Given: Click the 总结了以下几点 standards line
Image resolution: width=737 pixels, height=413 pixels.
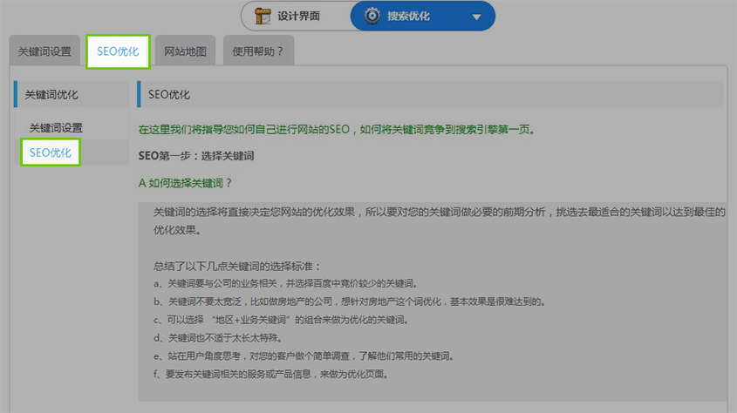Looking at the screenshot, I should click(x=237, y=266).
